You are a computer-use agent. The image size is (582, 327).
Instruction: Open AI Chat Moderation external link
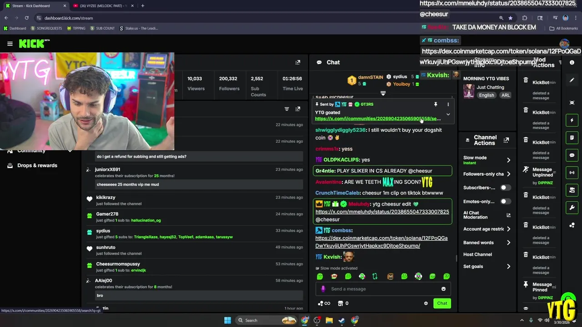(508, 215)
